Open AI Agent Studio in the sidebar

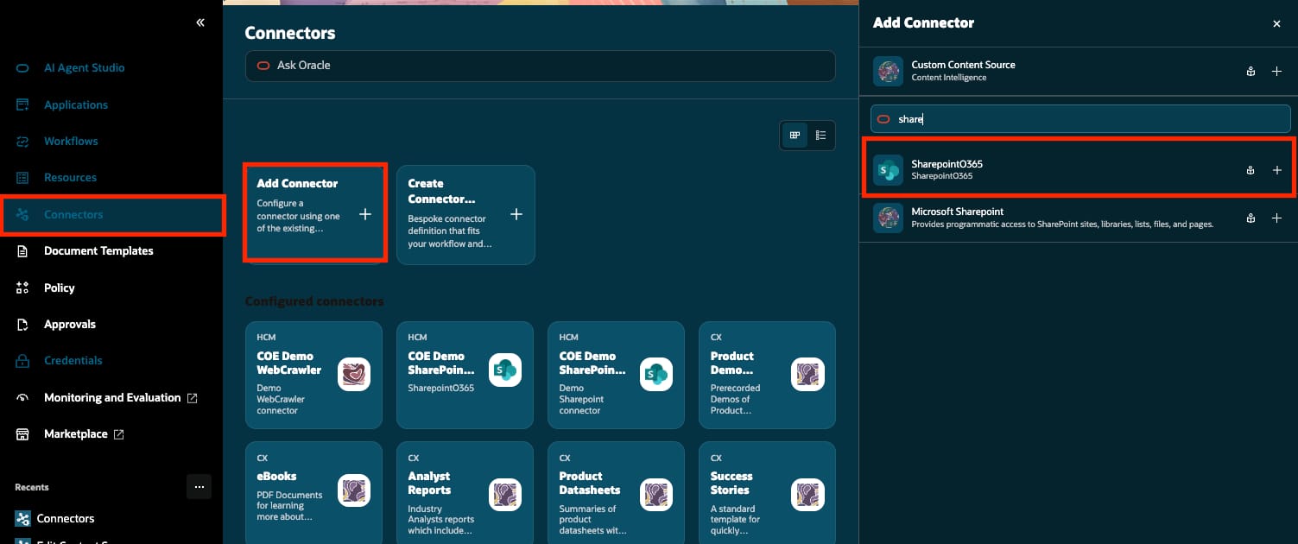click(x=84, y=67)
